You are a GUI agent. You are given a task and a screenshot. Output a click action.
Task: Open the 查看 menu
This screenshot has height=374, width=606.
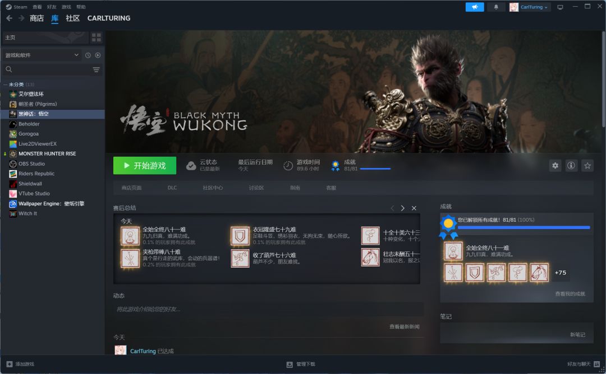point(37,7)
